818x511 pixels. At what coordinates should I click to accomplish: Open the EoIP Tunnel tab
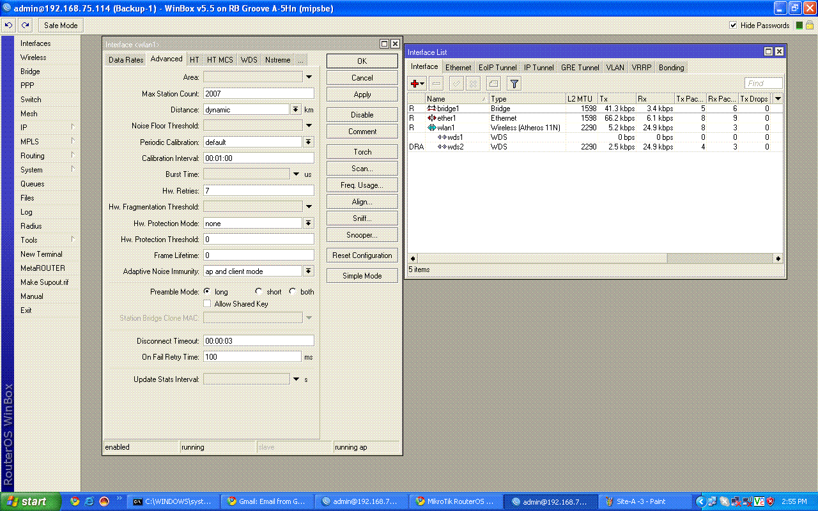[x=498, y=68]
